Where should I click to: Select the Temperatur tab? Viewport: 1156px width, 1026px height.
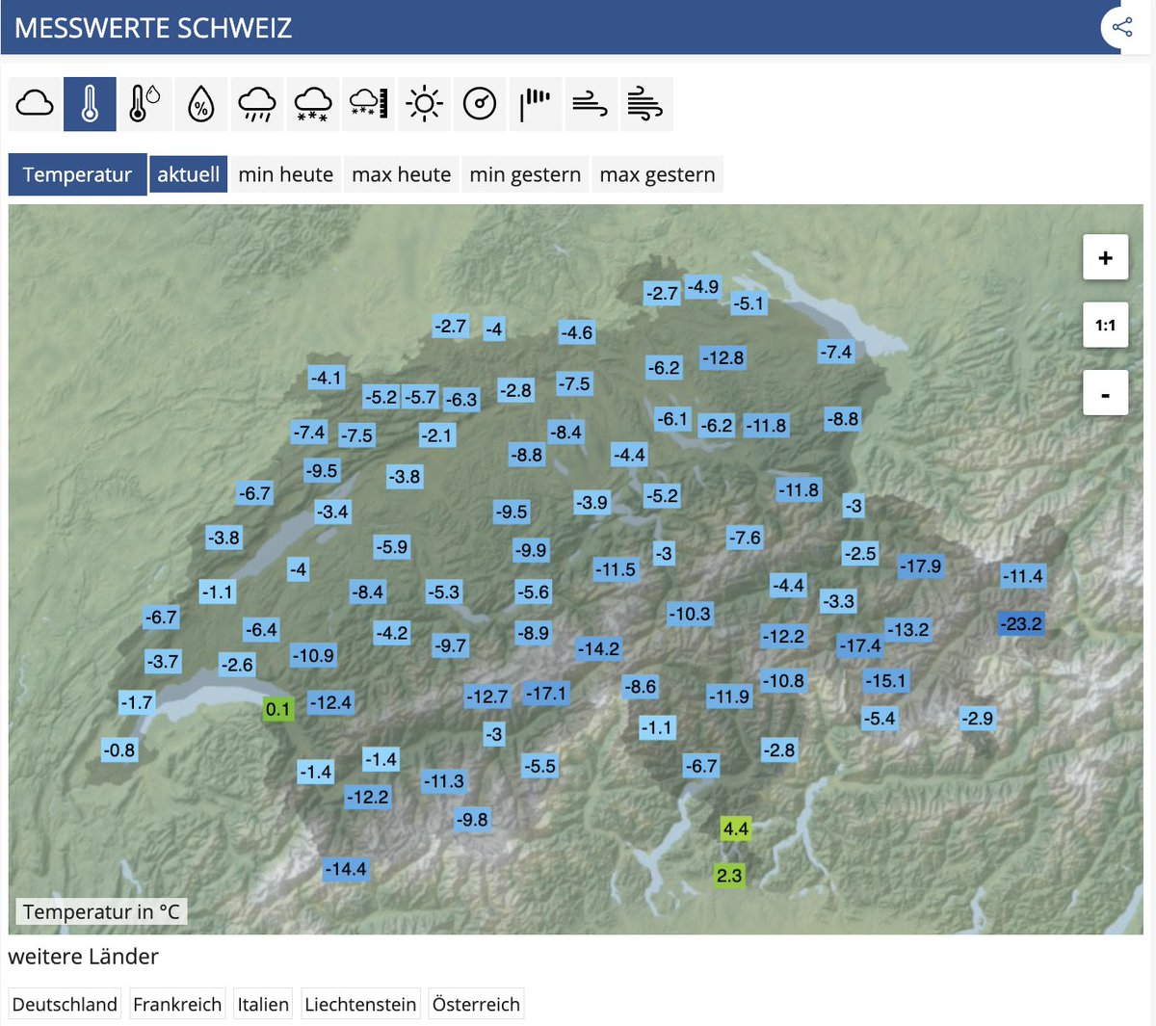(77, 174)
